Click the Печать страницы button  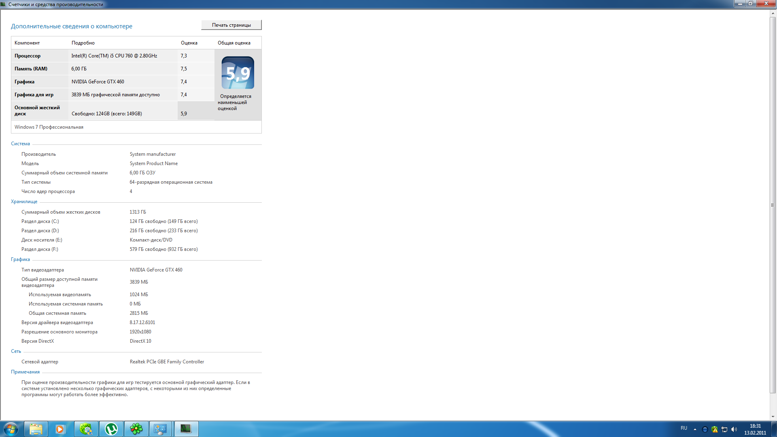pyautogui.click(x=231, y=25)
